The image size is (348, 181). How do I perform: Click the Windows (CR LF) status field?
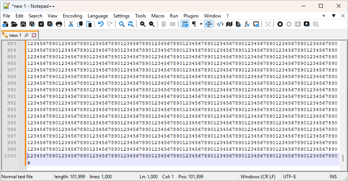click(x=258, y=176)
